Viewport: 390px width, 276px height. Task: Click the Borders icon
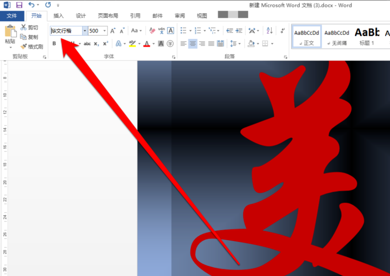265,44
